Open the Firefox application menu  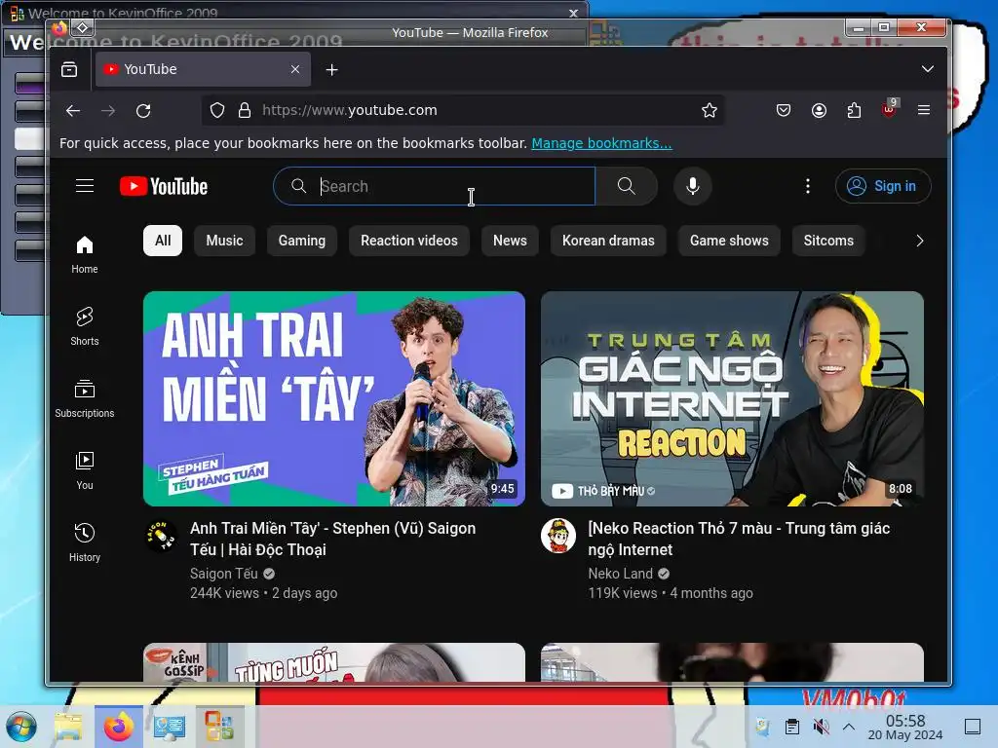click(x=924, y=111)
